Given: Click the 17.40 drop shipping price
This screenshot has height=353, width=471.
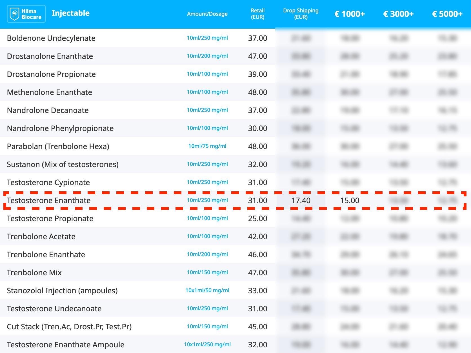Looking at the screenshot, I should pos(301,200).
